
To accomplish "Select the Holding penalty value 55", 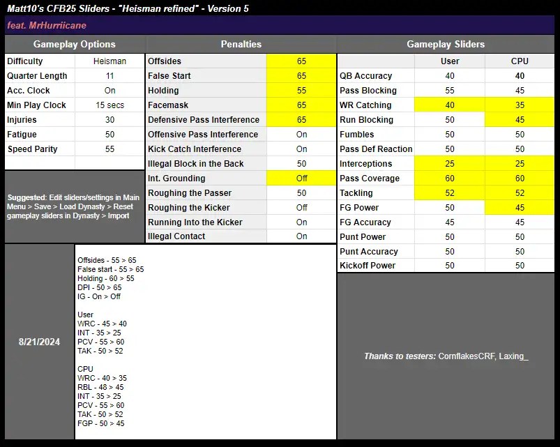I will (x=301, y=91).
